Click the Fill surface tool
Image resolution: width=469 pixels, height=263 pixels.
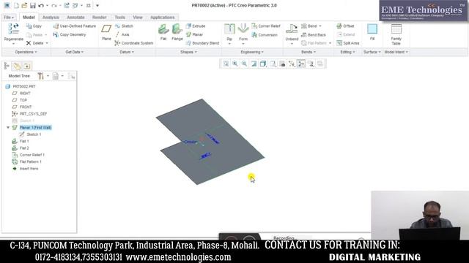(x=372, y=32)
